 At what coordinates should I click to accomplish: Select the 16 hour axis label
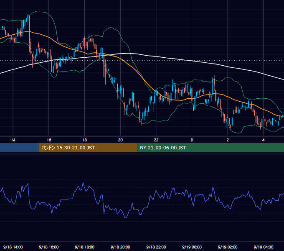[49, 140]
